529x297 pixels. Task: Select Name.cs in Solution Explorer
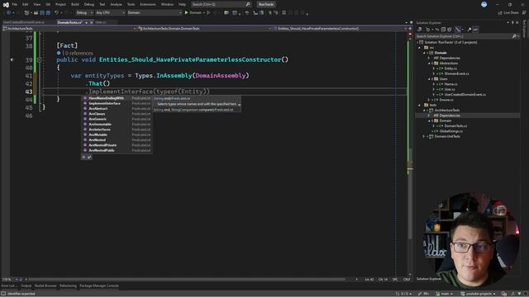pos(450,84)
